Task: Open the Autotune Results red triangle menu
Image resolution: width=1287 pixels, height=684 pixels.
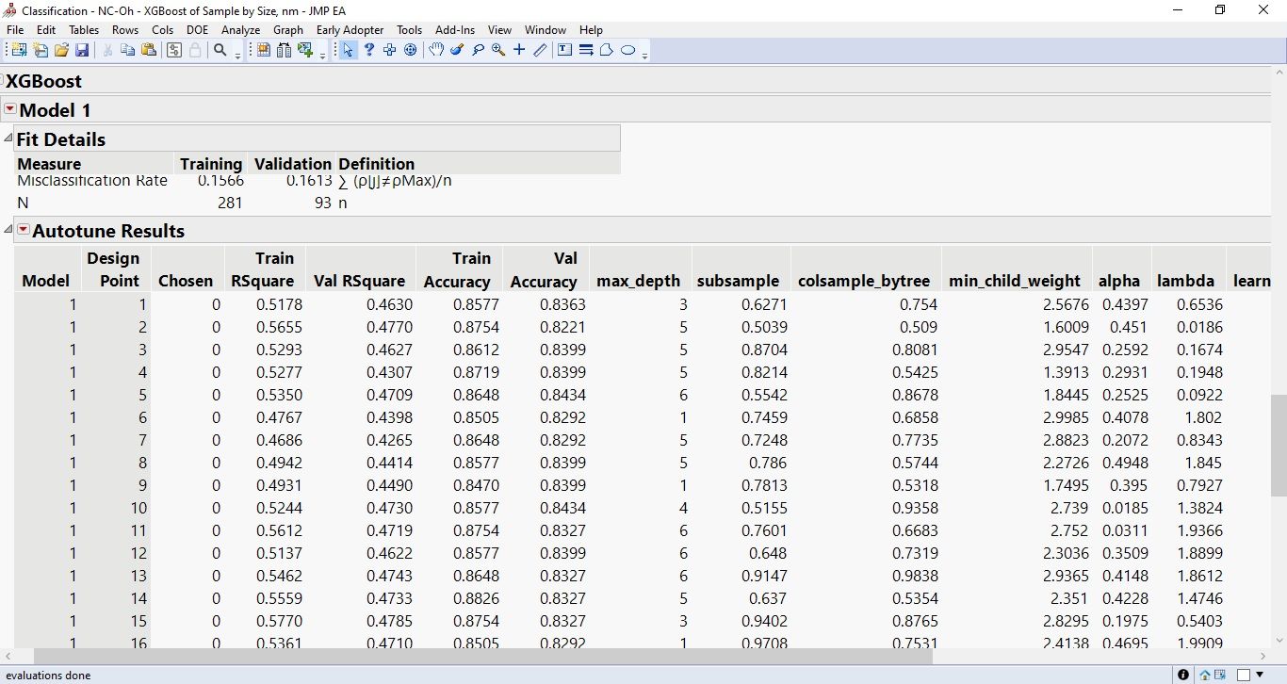Action: (24, 230)
